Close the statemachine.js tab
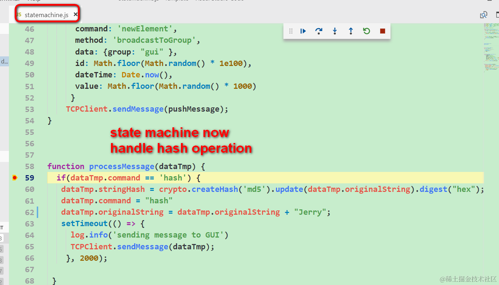The image size is (499, 285). click(75, 15)
